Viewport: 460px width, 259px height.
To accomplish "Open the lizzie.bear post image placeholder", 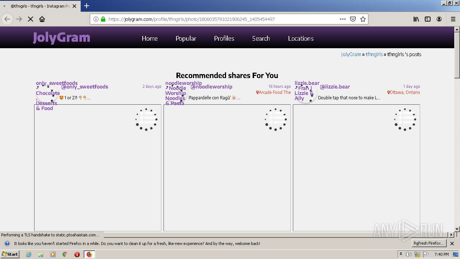I will coord(356,168).
